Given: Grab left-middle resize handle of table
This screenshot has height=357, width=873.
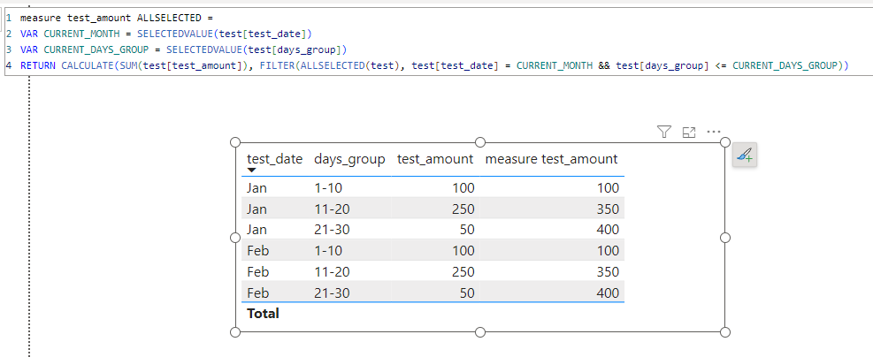Looking at the screenshot, I should pyautogui.click(x=235, y=238).
